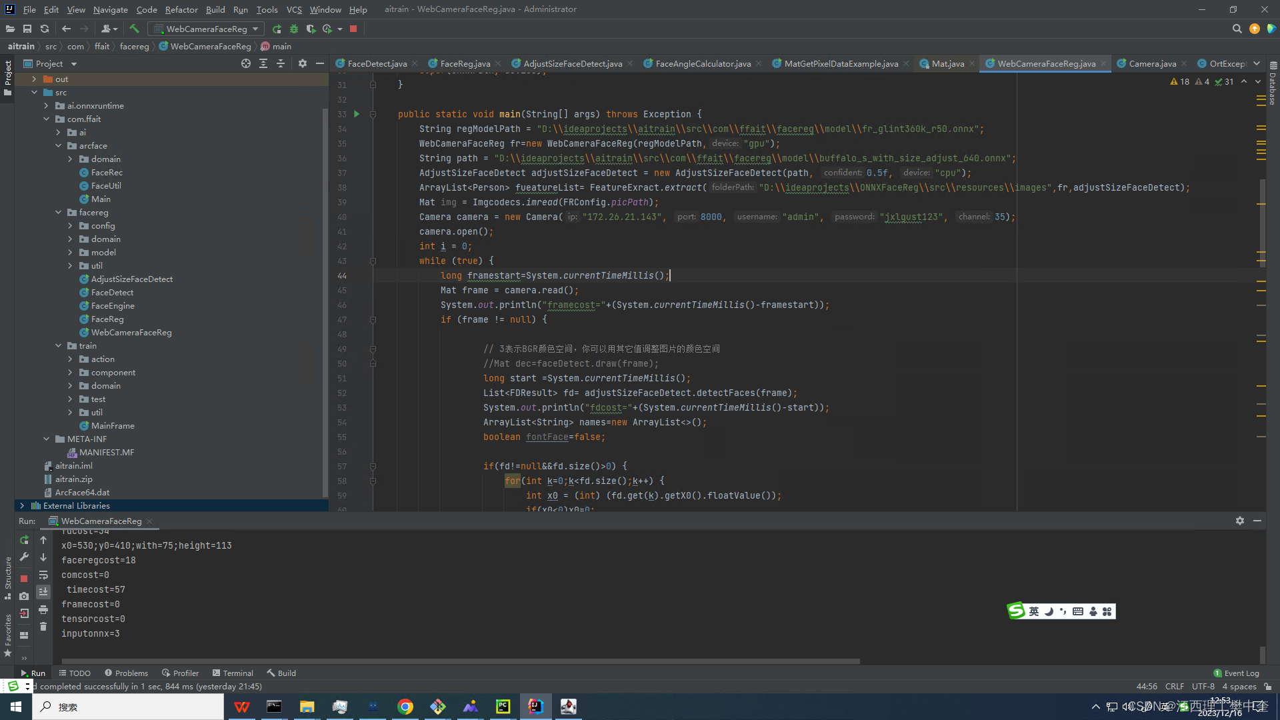The width and height of the screenshot is (1280, 720).
Task: Hide the Project panel with the minus icon
Action: point(320,63)
